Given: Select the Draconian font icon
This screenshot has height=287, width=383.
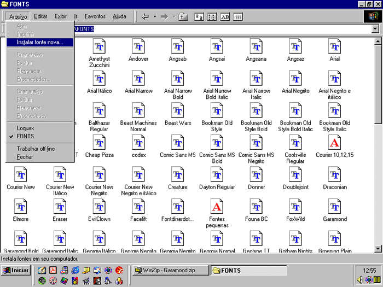Looking at the screenshot, I should [x=335, y=174].
